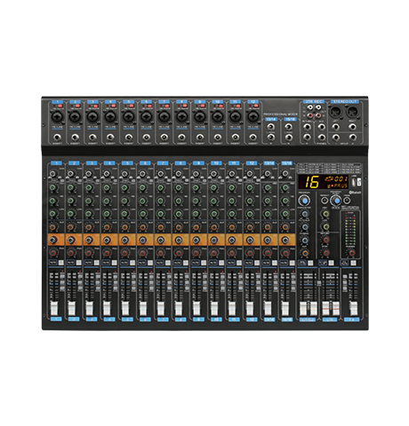Click the FX master fader cap
This screenshot has width=409, height=426.
point(353,308)
